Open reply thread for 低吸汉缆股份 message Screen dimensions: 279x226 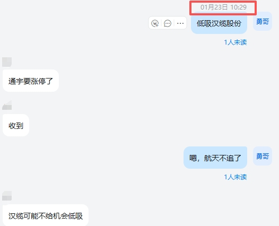tap(168, 23)
